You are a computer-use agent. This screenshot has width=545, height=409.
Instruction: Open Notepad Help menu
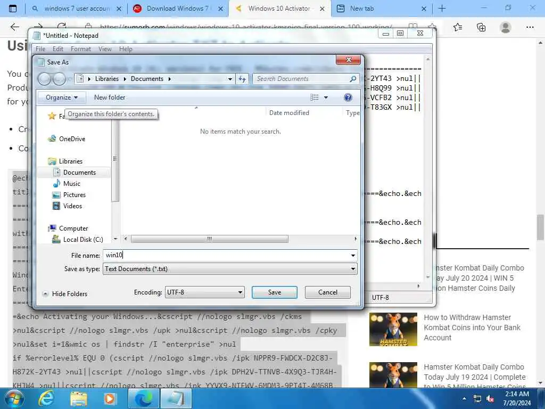126,49
